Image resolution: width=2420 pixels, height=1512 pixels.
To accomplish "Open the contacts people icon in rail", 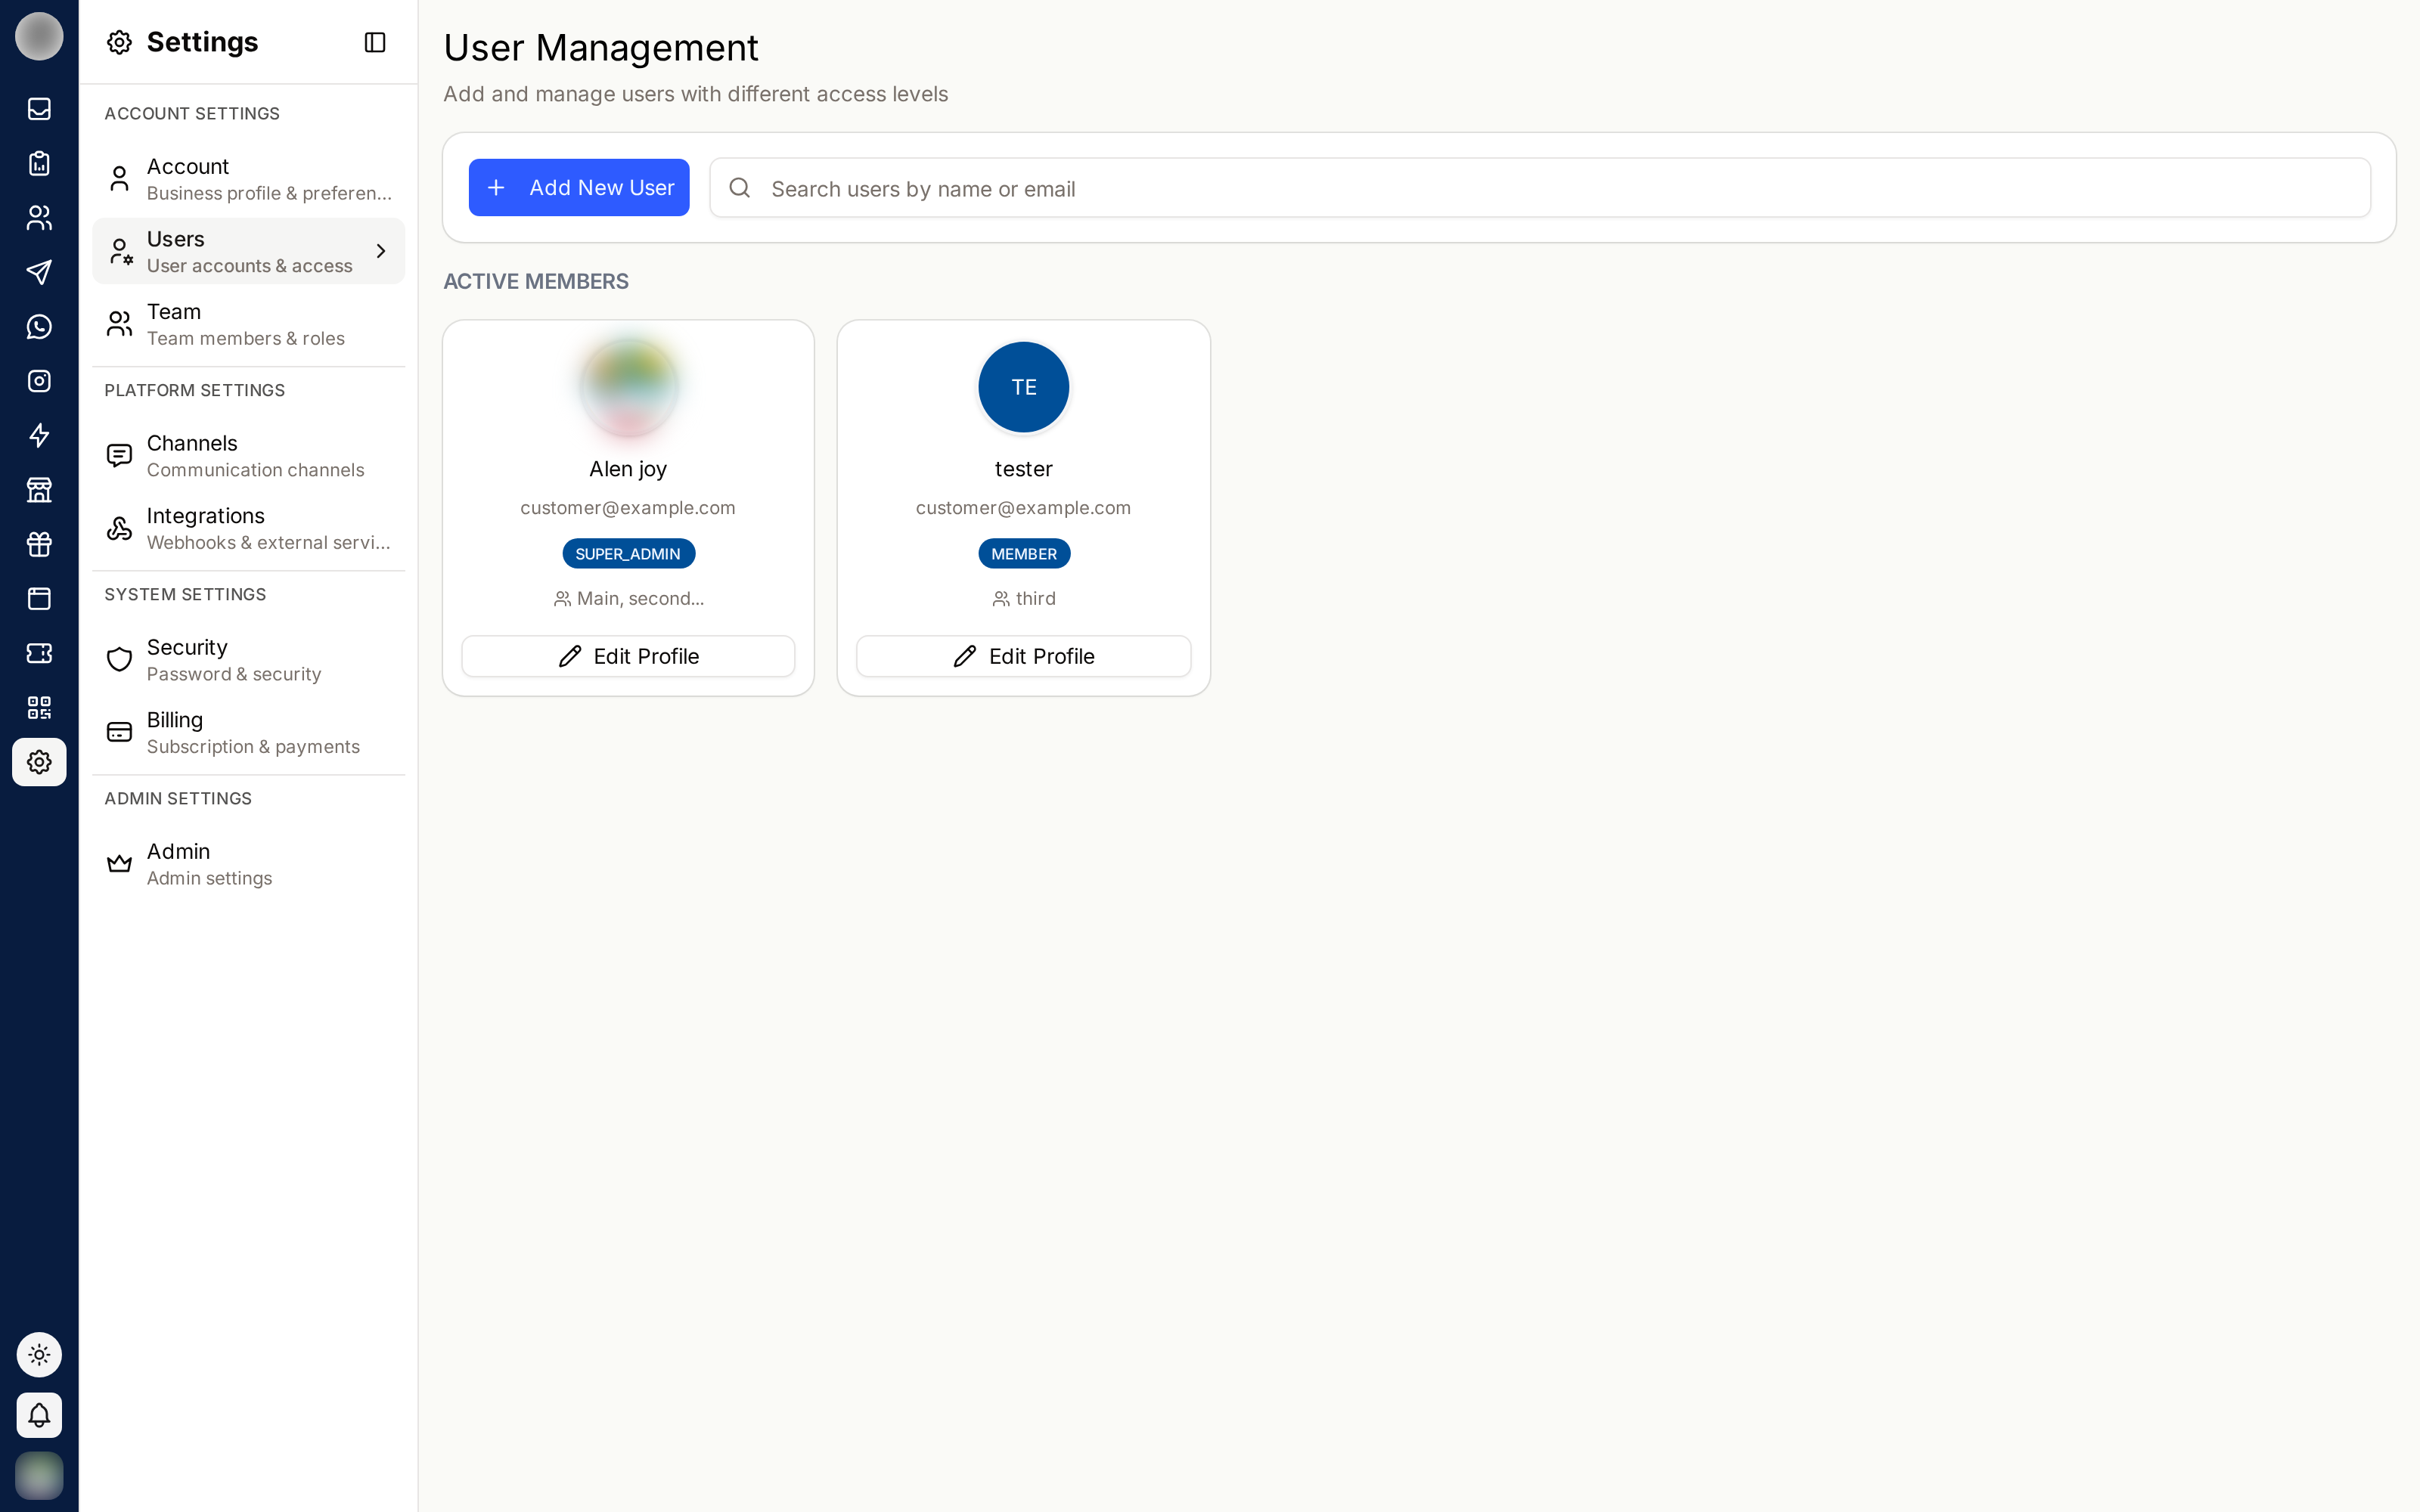I will click(39, 217).
